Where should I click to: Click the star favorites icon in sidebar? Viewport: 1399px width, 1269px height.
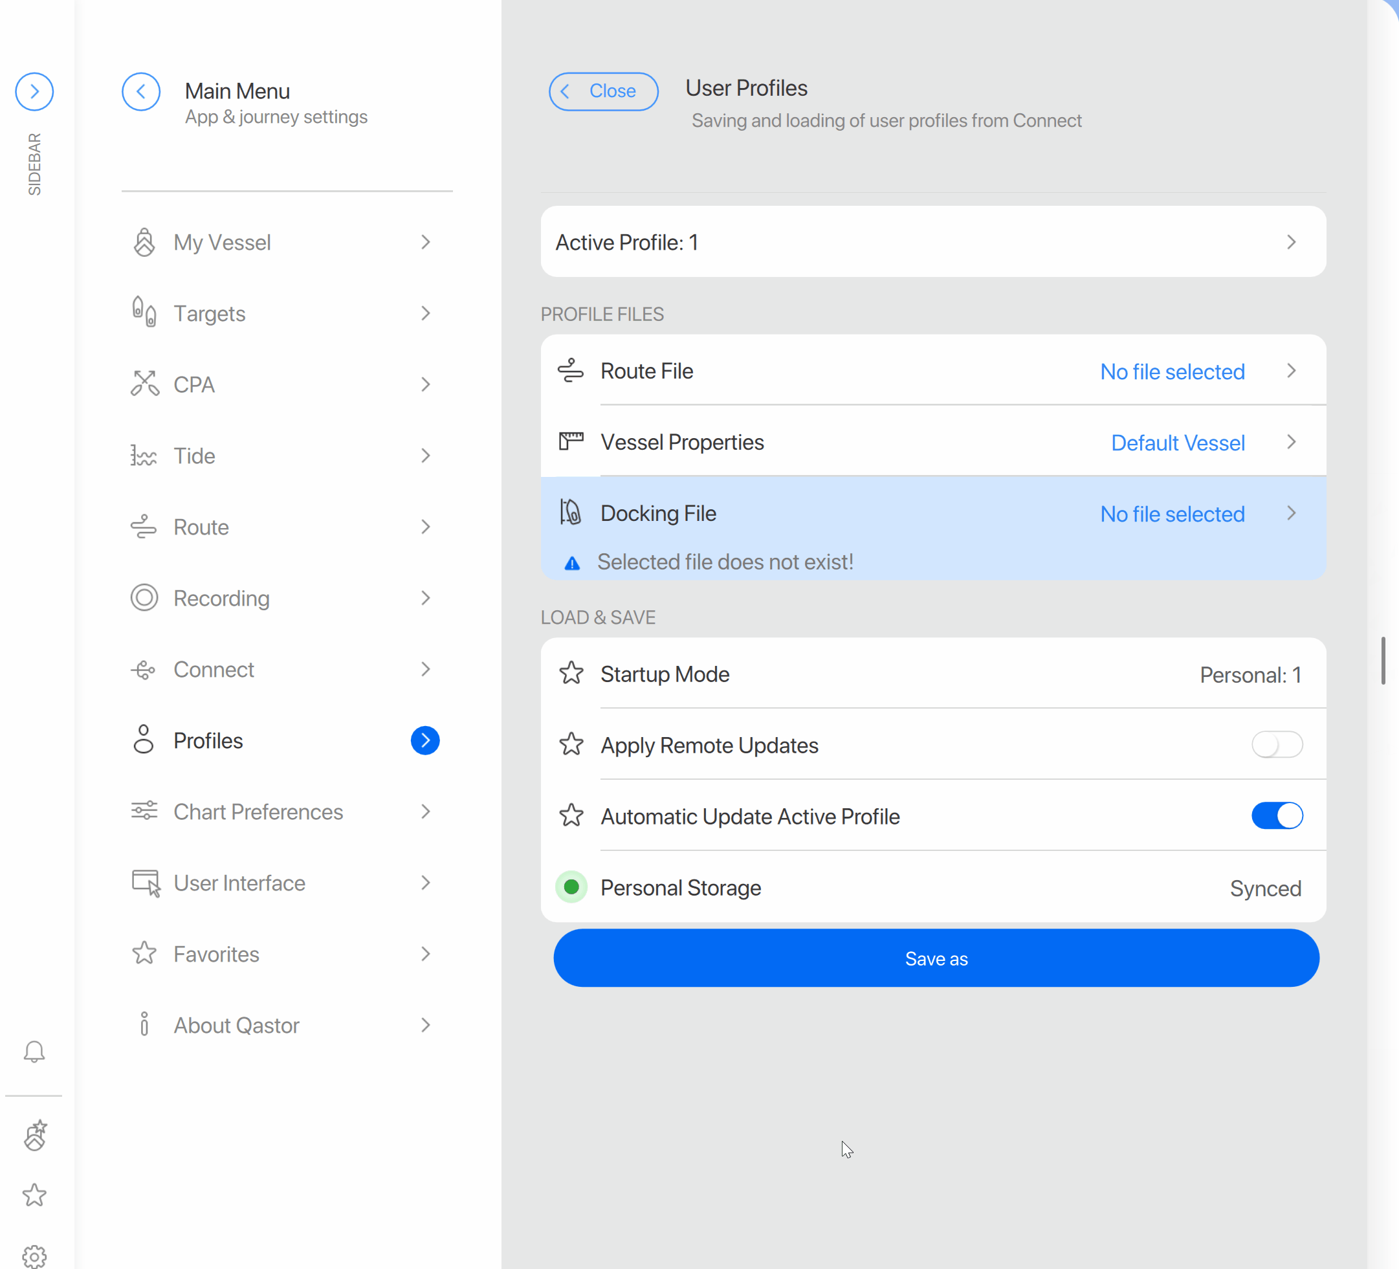[34, 1195]
